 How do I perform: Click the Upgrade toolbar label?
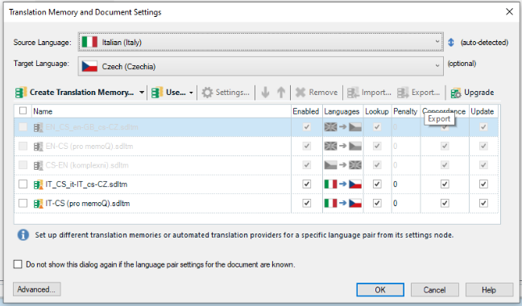[478, 92]
